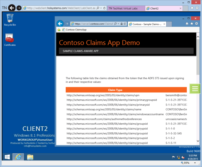Open Action Center flag icon in tray
Screen dimensions: 202x167
(x=173, y=157)
